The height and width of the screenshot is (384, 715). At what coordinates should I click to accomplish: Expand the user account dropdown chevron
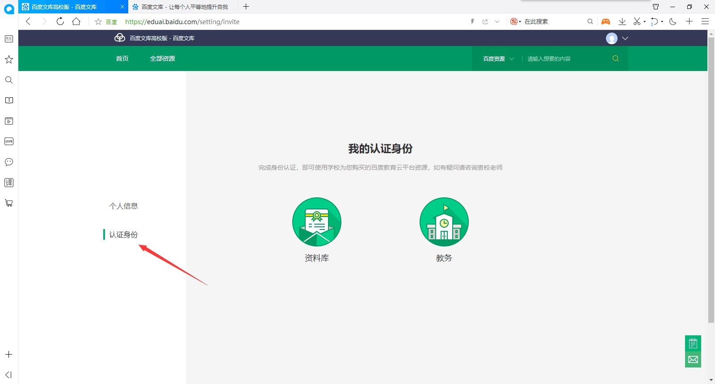coord(625,38)
